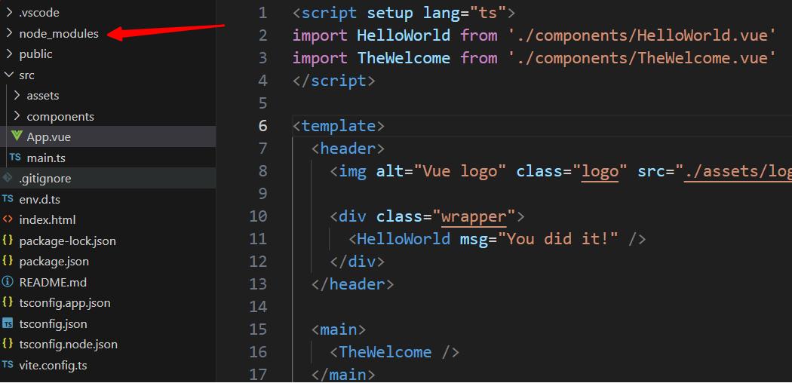
Task: Click the opening <main> tag
Action: pos(339,329)
